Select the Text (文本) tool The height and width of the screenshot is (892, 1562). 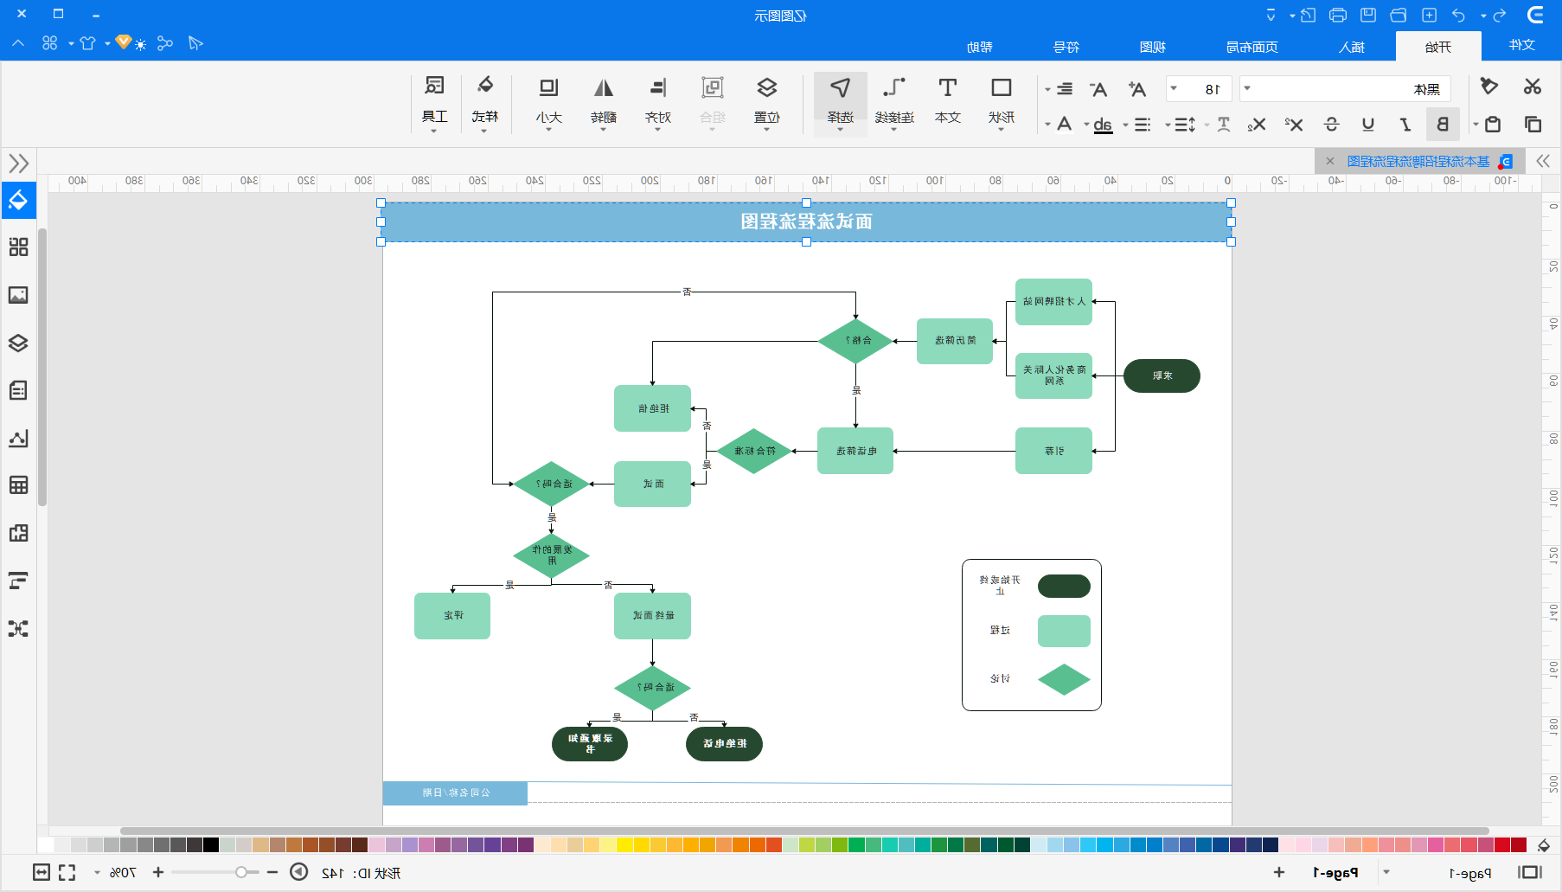[948, 100]
